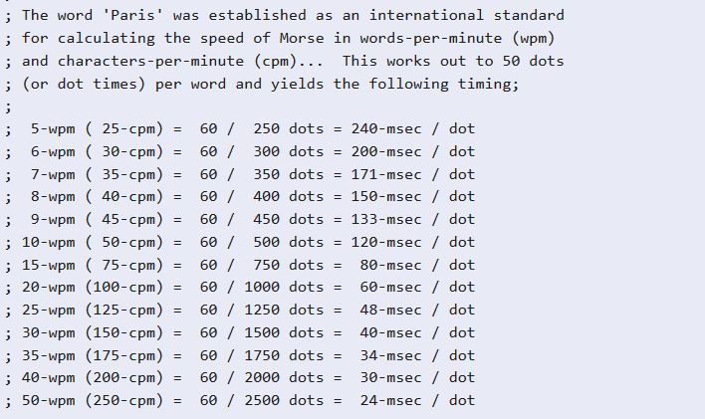This screenshot has width=705, height=419.
Task: Click the '450 dots' text
Action: coord(288,219)
